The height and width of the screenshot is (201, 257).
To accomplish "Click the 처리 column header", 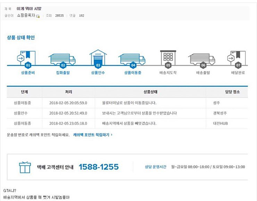I will click(x=68, y=92).
